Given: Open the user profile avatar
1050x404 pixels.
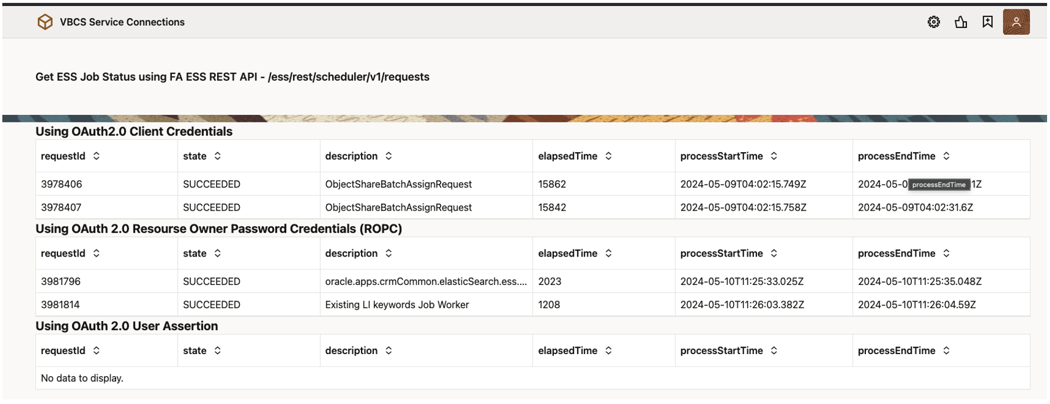Looking at the screenshot, I should (x=1016, y=22).
